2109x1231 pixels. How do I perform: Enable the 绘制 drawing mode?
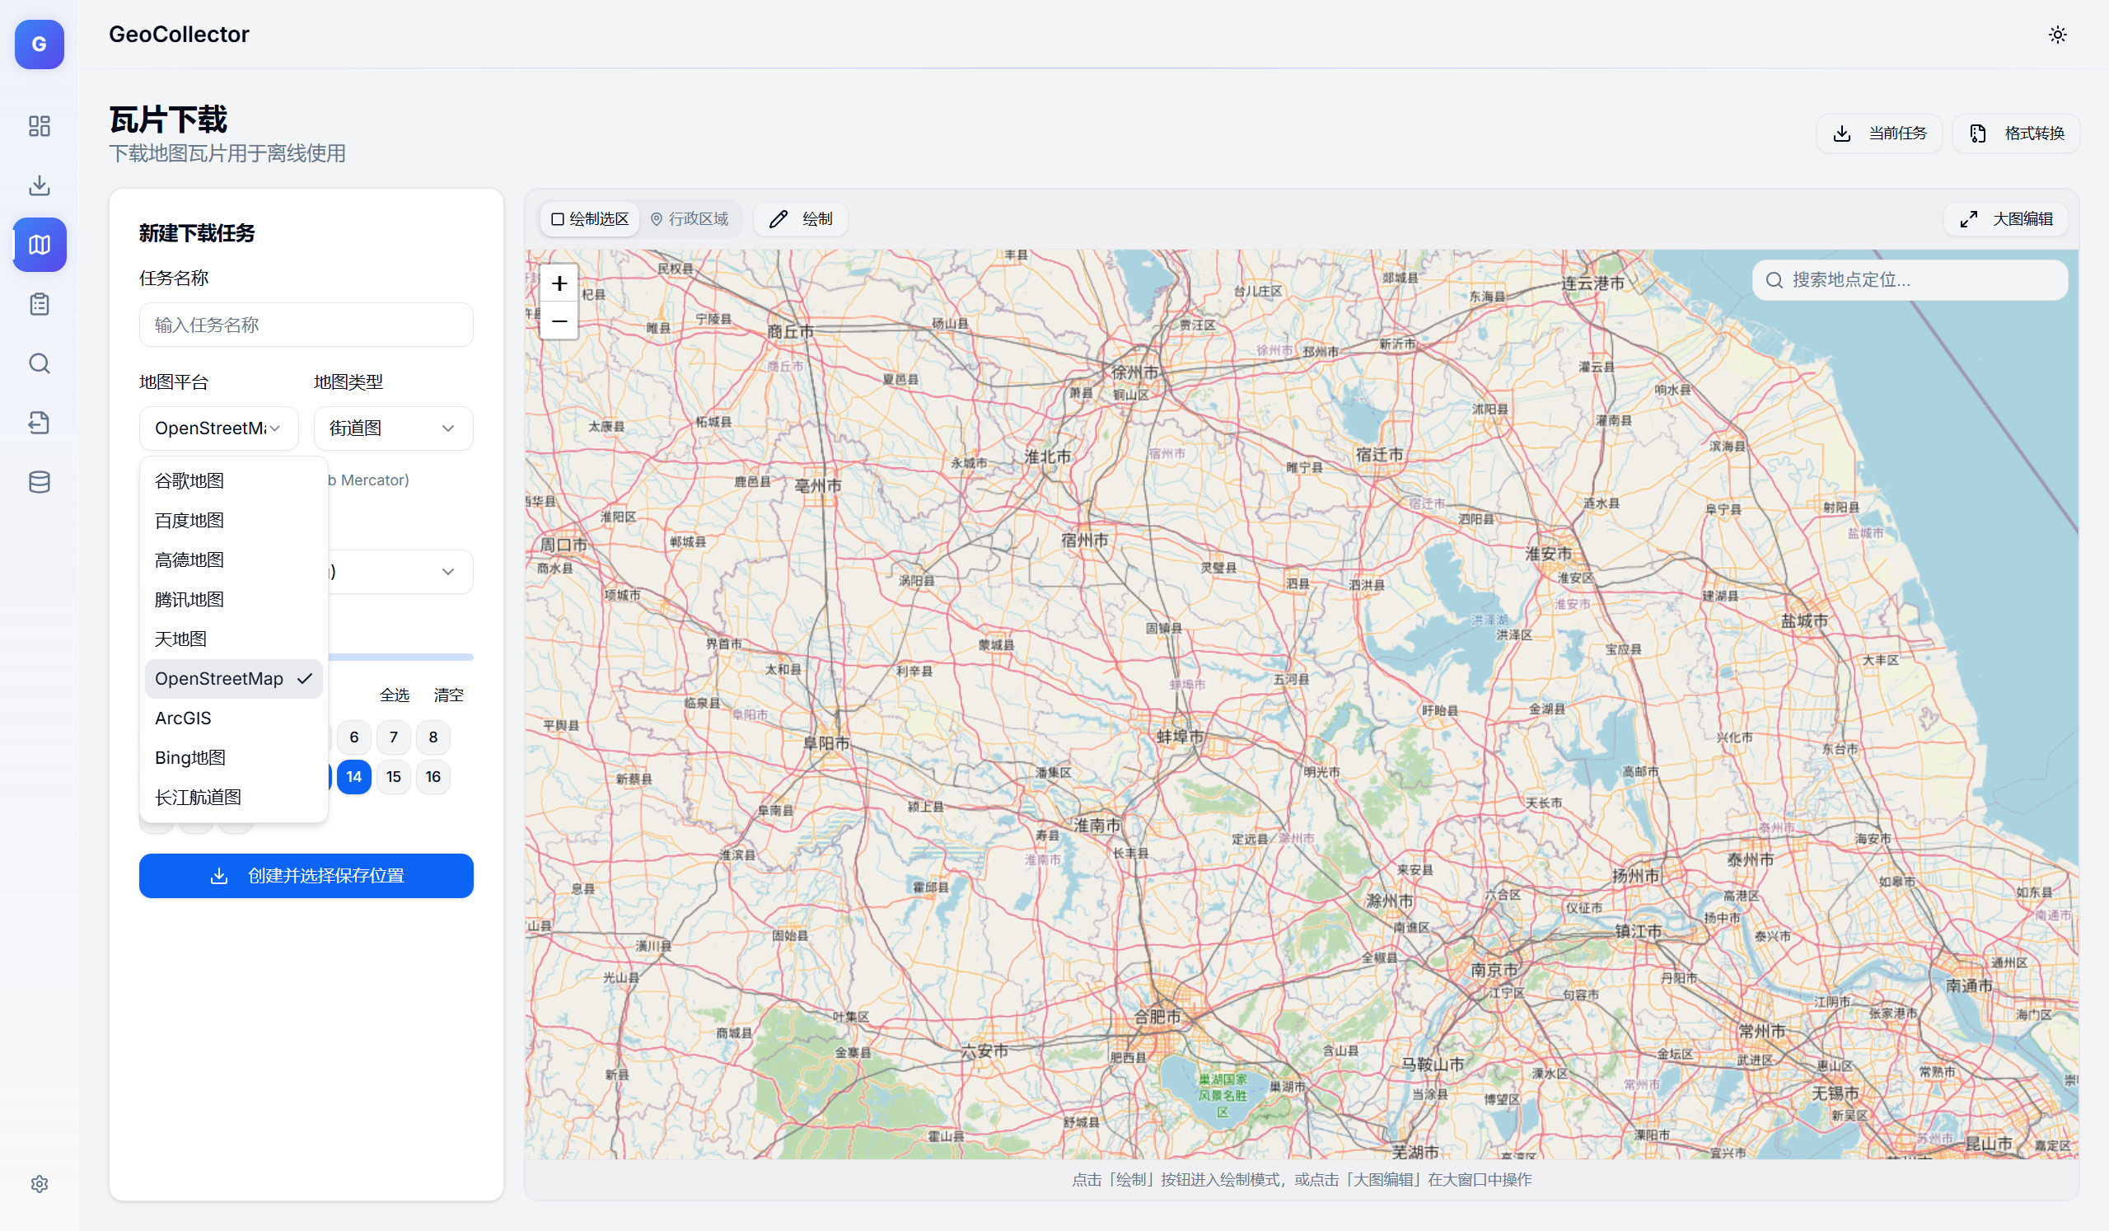coord(800,218)
